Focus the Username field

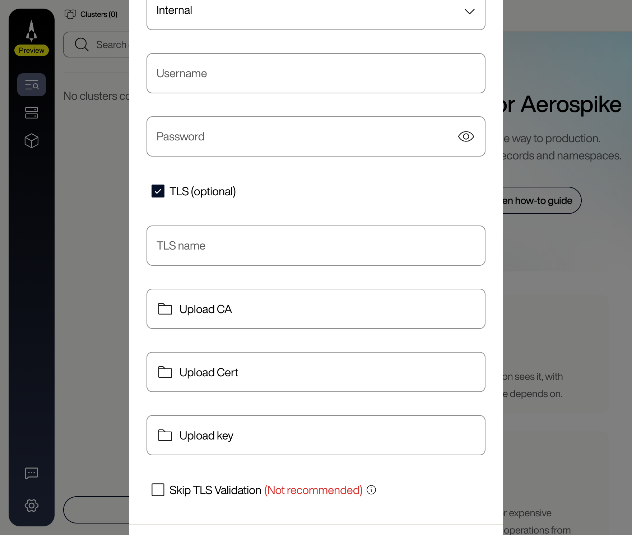tap(316, 73)
